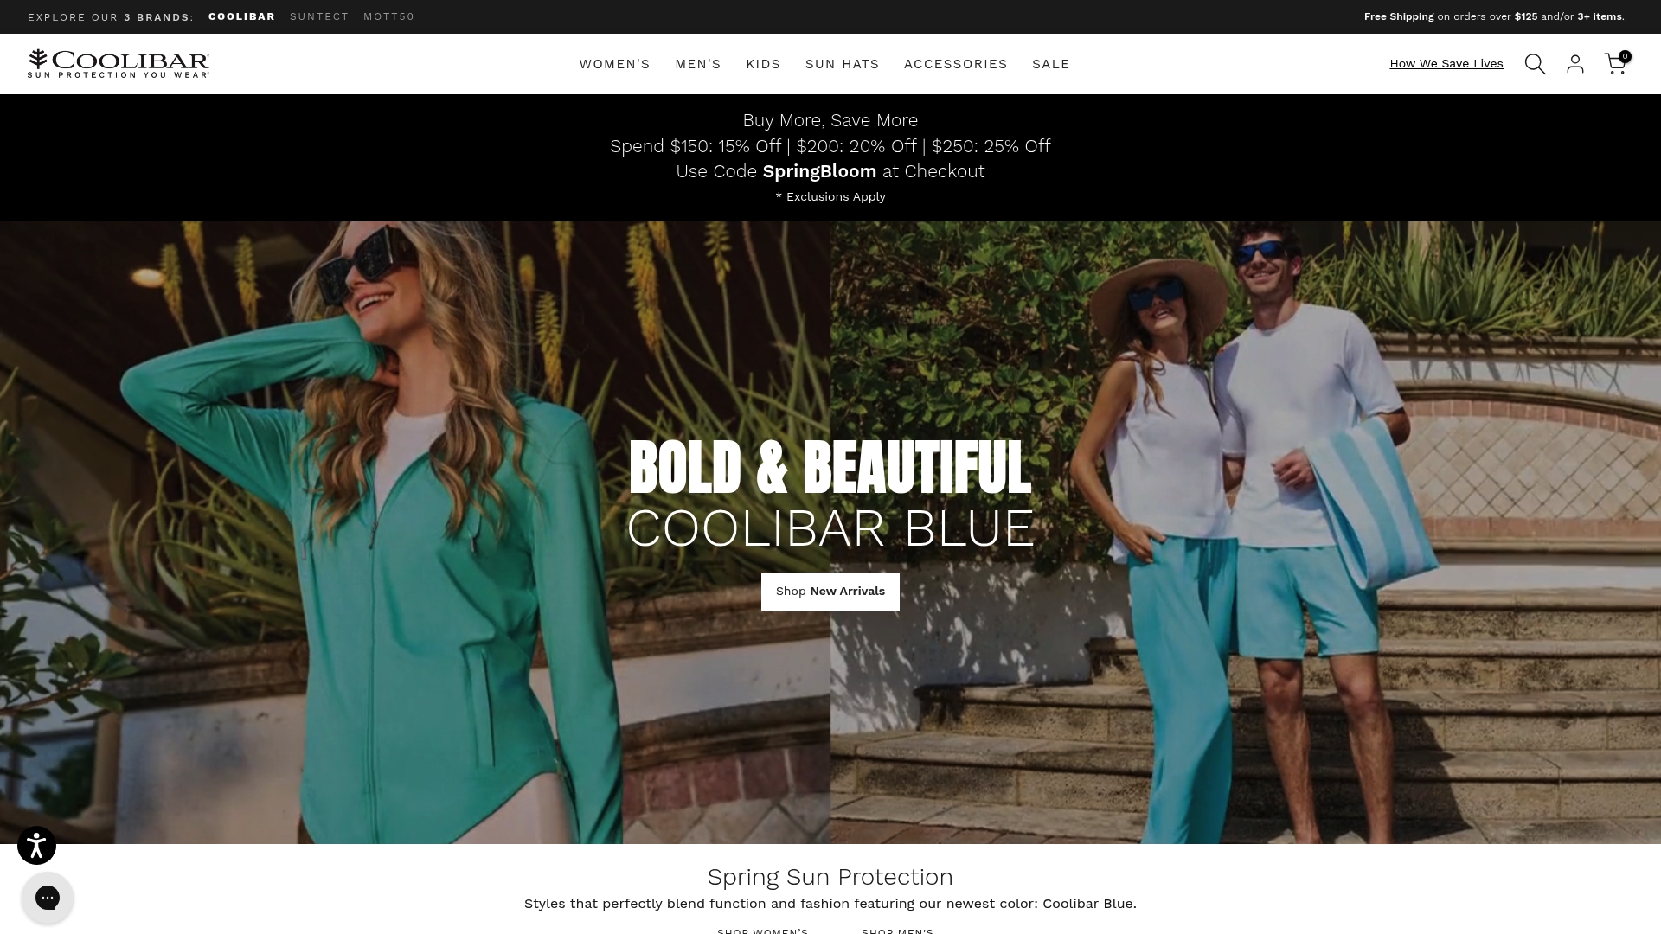This screenshot has height=934, width=1661.
Task: Open the accessibility widget icon
Action: pyautogui.click(x=36, y=845)
